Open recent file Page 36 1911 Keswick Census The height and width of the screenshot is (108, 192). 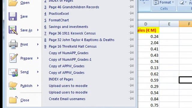72,33
